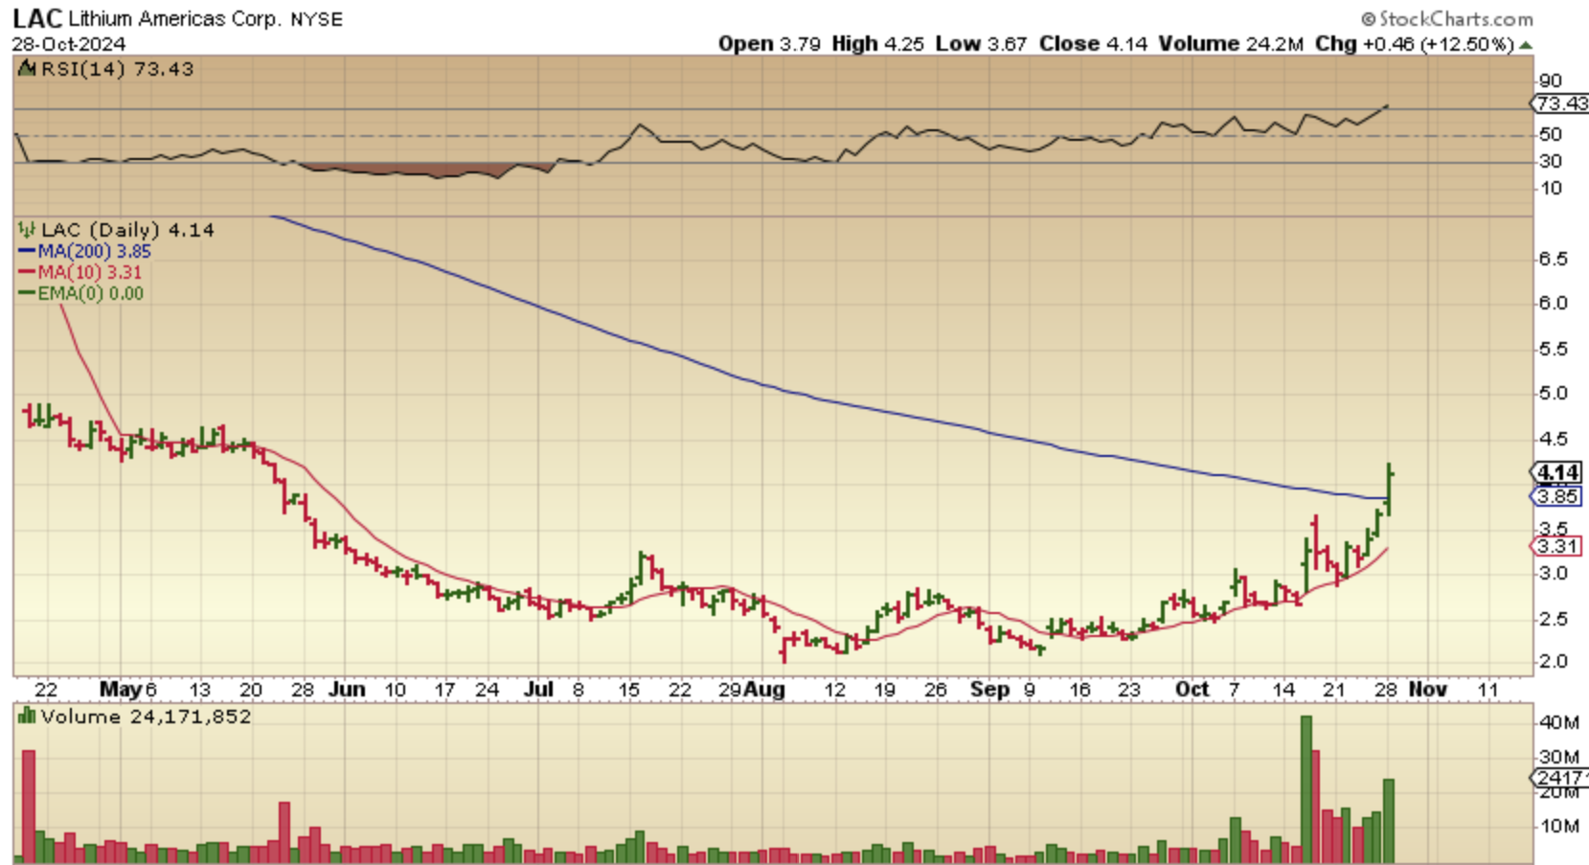Screen dimensions: 1589x865
Task: Click the Nov label on the date axis
Action: (1428, 690)
